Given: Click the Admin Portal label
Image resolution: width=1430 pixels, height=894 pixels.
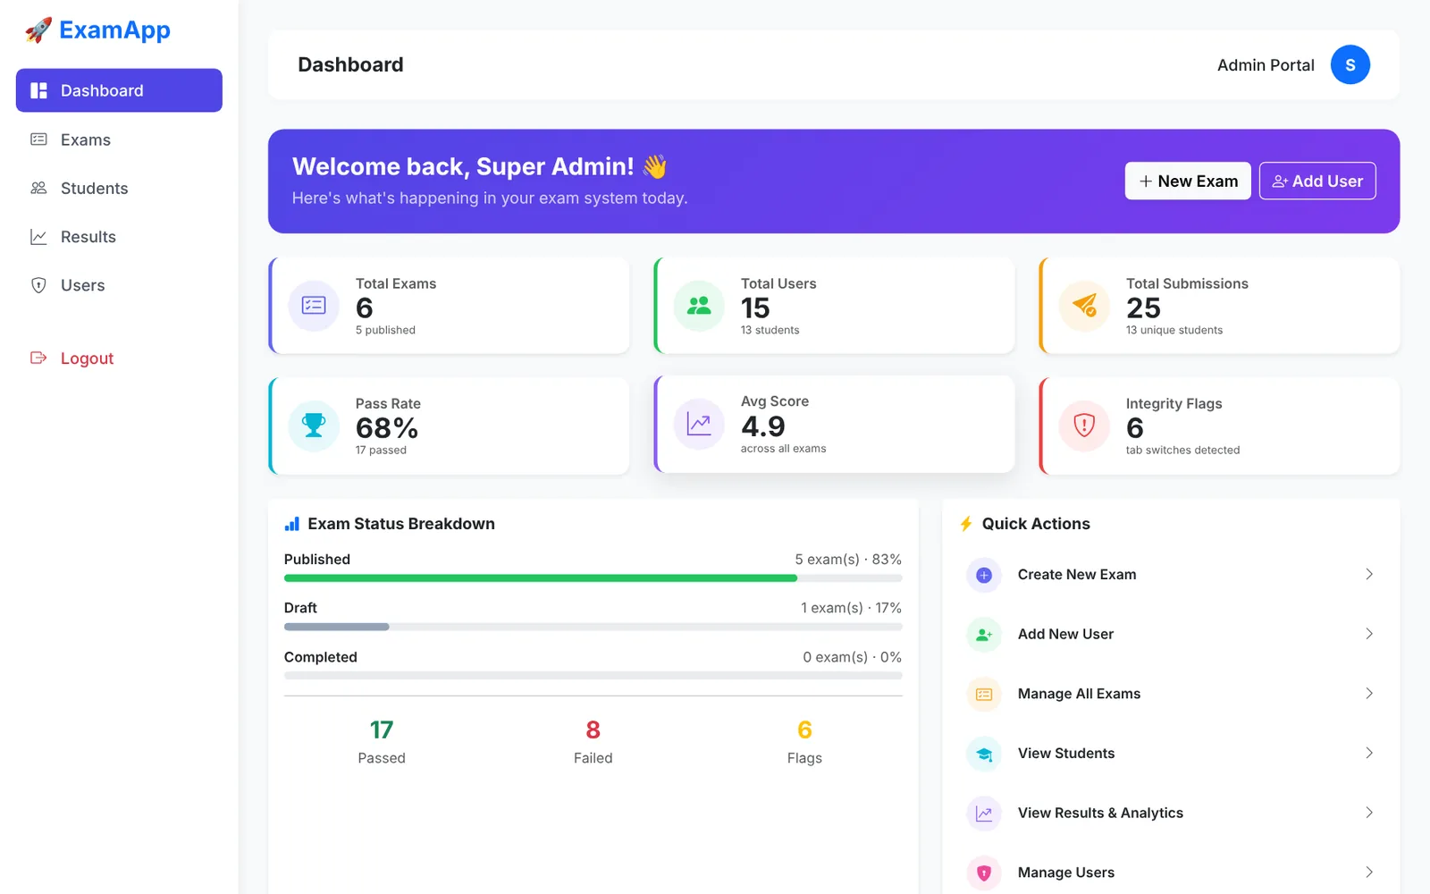Looking at the screenshot, I should click(1266, 65).
